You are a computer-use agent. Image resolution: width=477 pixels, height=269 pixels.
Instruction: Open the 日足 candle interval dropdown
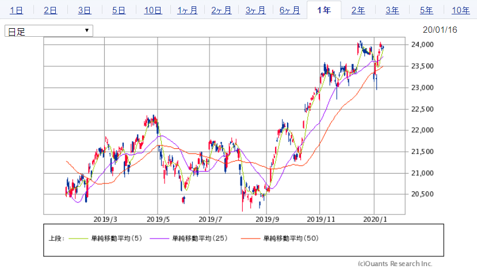click(x=49, y=31)
